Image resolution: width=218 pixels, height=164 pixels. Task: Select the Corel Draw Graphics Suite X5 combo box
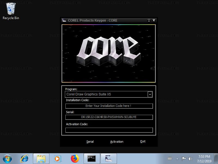109,94
